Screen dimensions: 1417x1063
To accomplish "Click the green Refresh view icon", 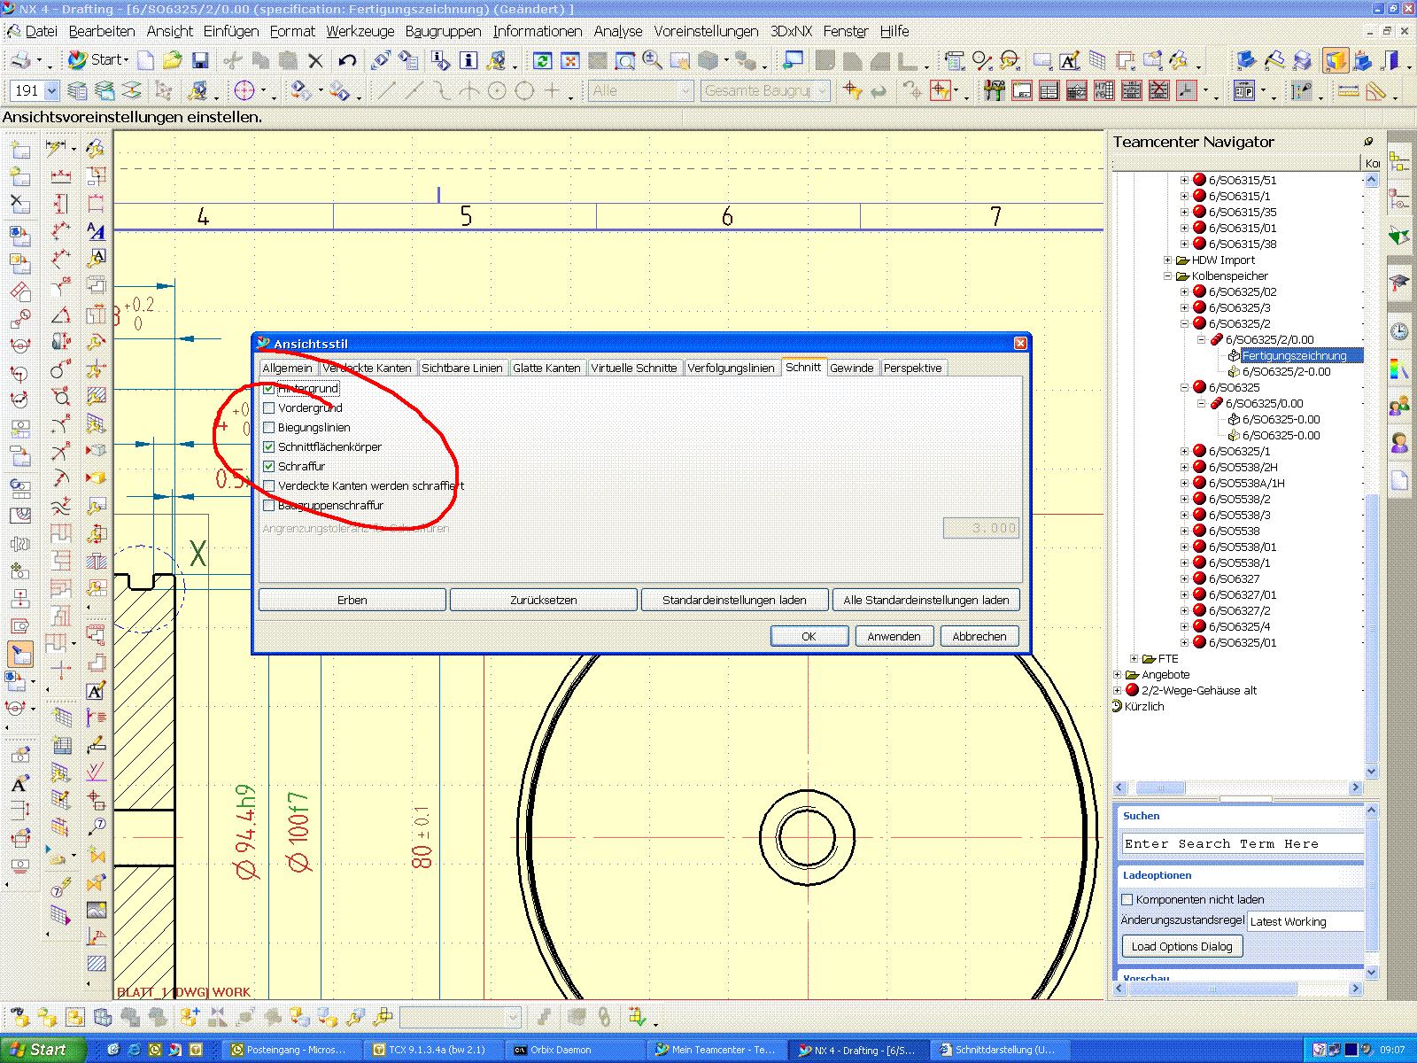I will pos(542,60).
